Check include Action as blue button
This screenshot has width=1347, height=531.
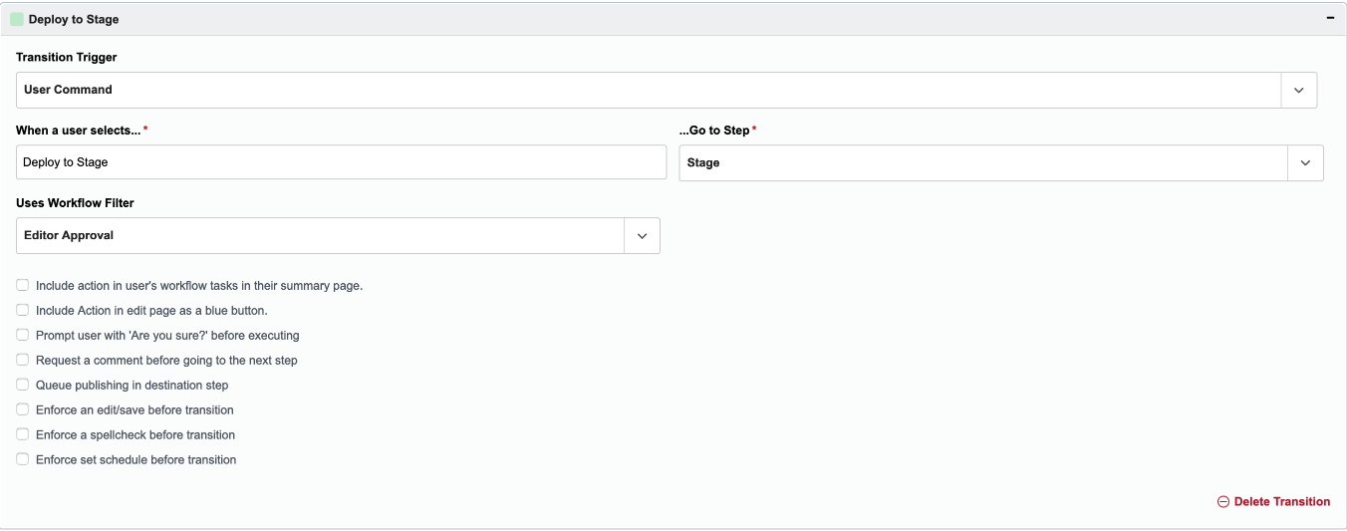pyautogui.click(x=23, y=310)
